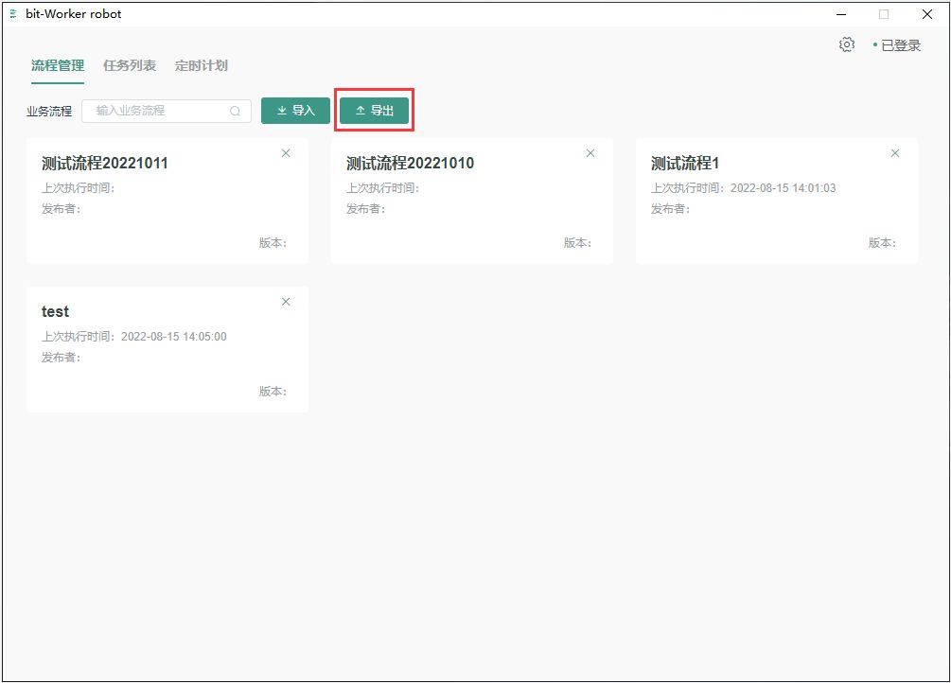The image size is (951, 683).
Task: Select the 测试流程1 process card
Action: (x=685, y=164)
